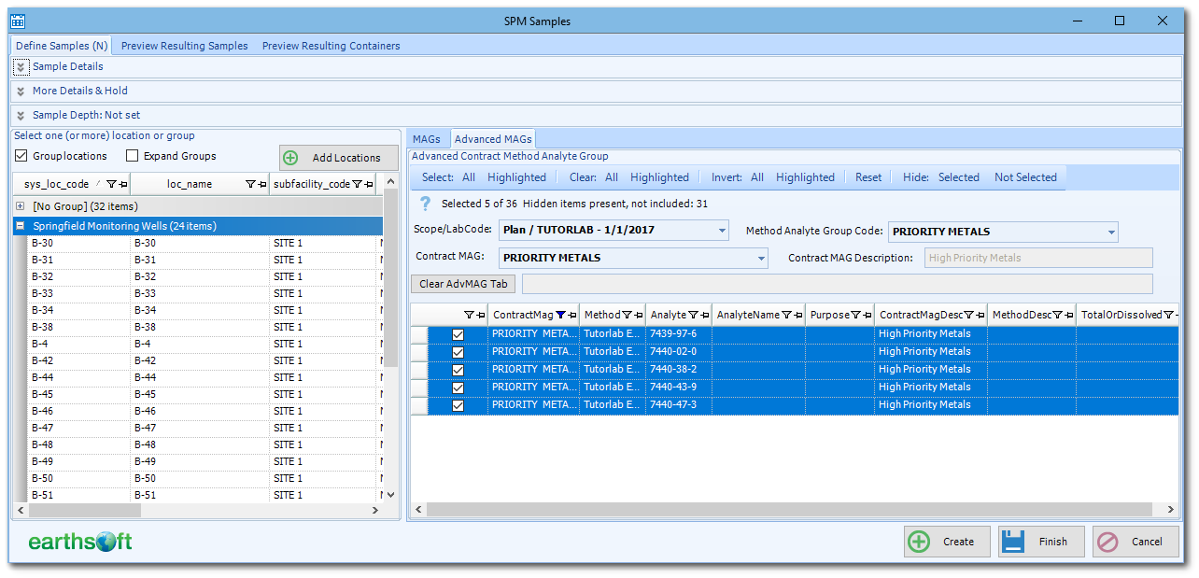Open the Scope/LabCode dropdown
The width and height of the screenshot is (1199, 578).
(723, 231)
